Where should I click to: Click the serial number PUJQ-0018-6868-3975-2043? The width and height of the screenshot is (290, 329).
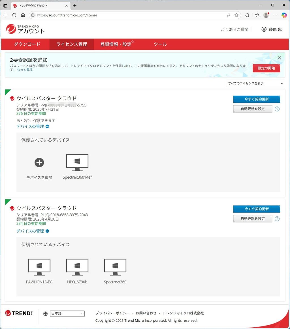click(64, 215)
